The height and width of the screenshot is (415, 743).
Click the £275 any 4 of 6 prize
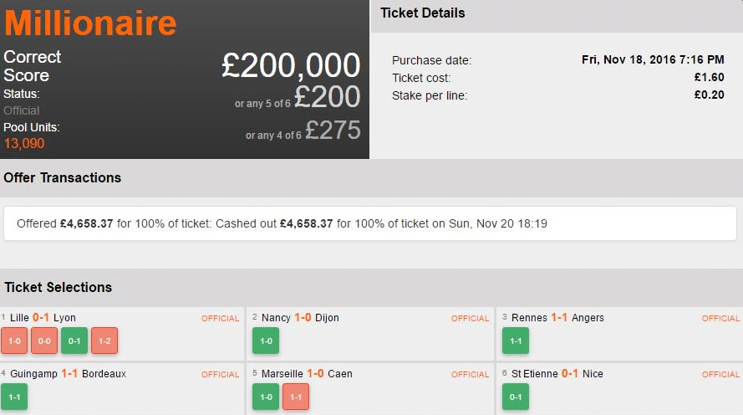pyautogui.click(x=333, y=130)
